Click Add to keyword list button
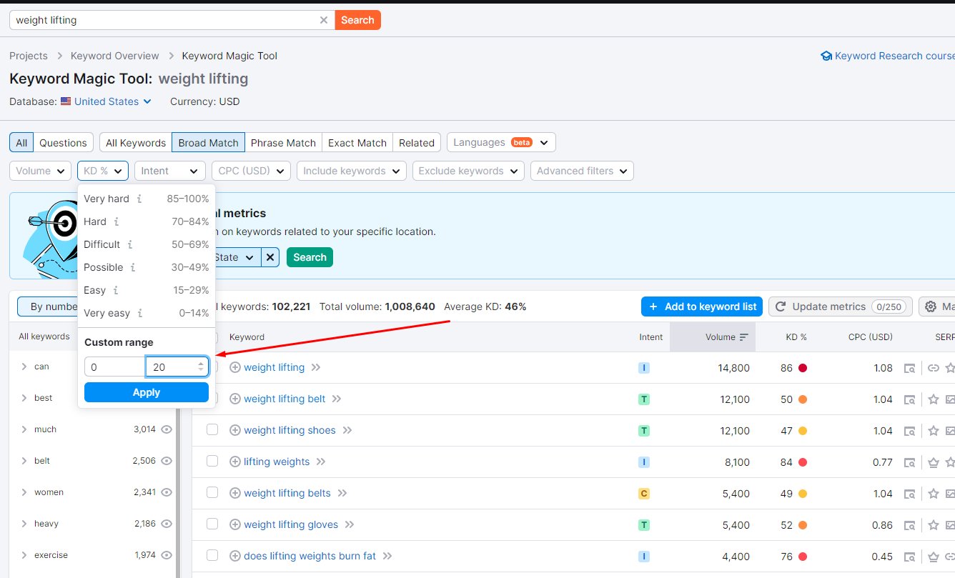Viewport: 955px width, 578px height. click(702, 307)
